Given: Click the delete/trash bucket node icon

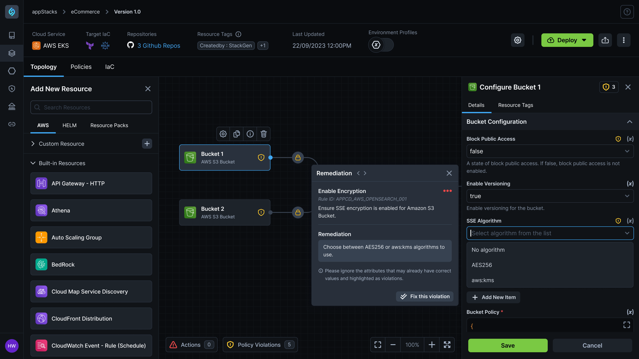Looking at the screenshot, I should (x=263, y=134).
